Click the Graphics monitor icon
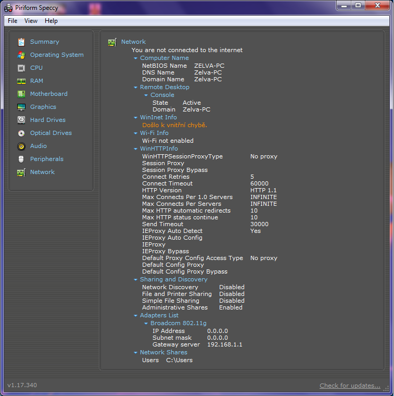This screenshot has height=396, width=394. coord(21,107)
